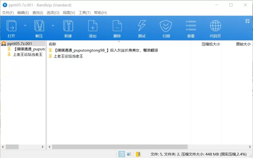
Task: Switch to details list view icon in status bar
Action: point(121,154)
